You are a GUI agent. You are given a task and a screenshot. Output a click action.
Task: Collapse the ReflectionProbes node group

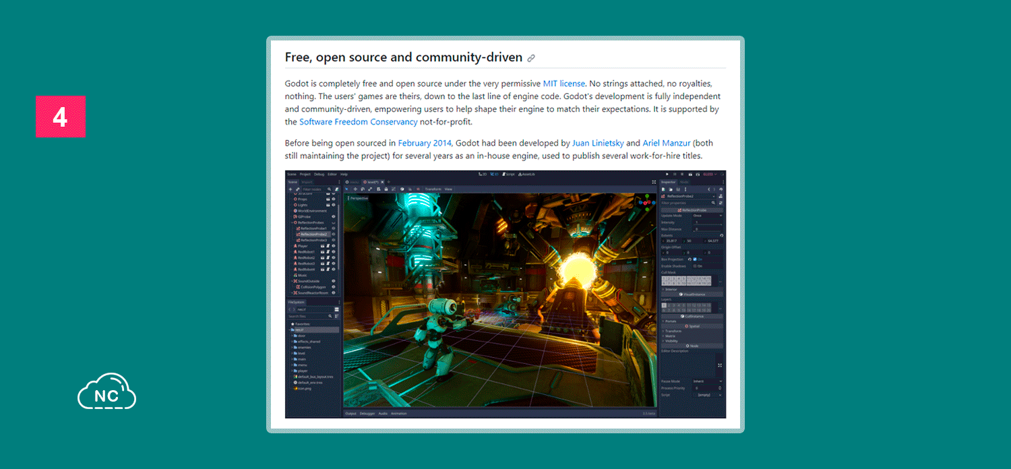(292, 222)
